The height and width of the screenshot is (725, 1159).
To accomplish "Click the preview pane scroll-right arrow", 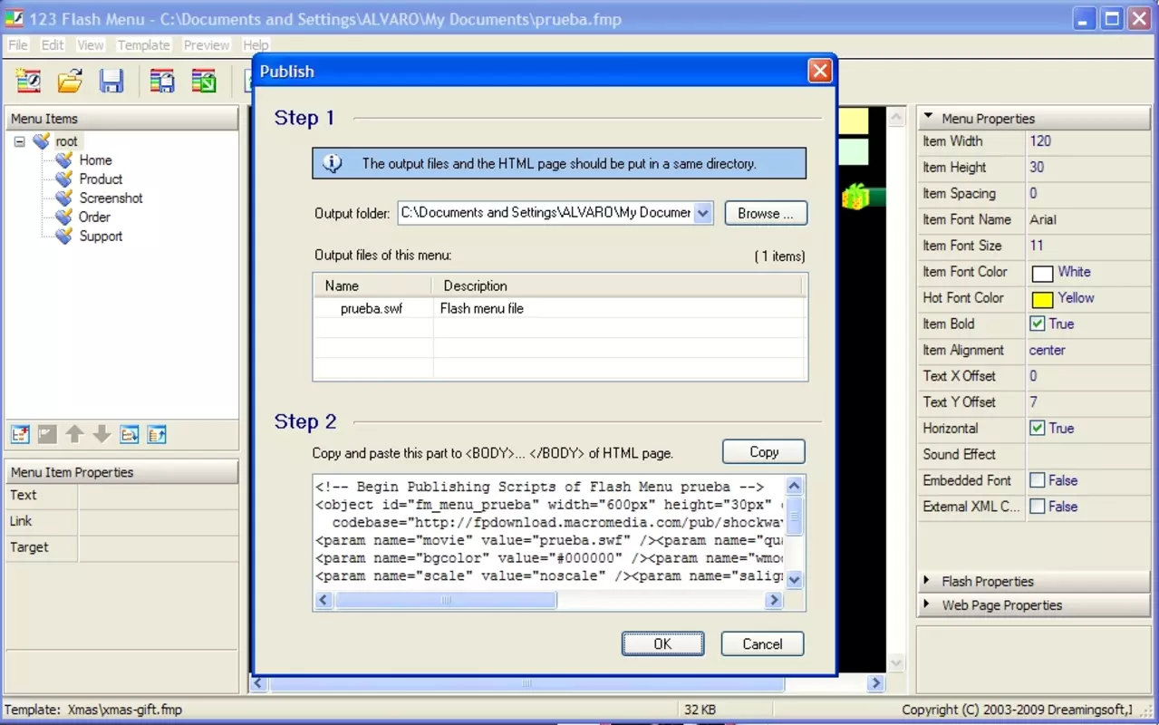I will pos(875,683).
